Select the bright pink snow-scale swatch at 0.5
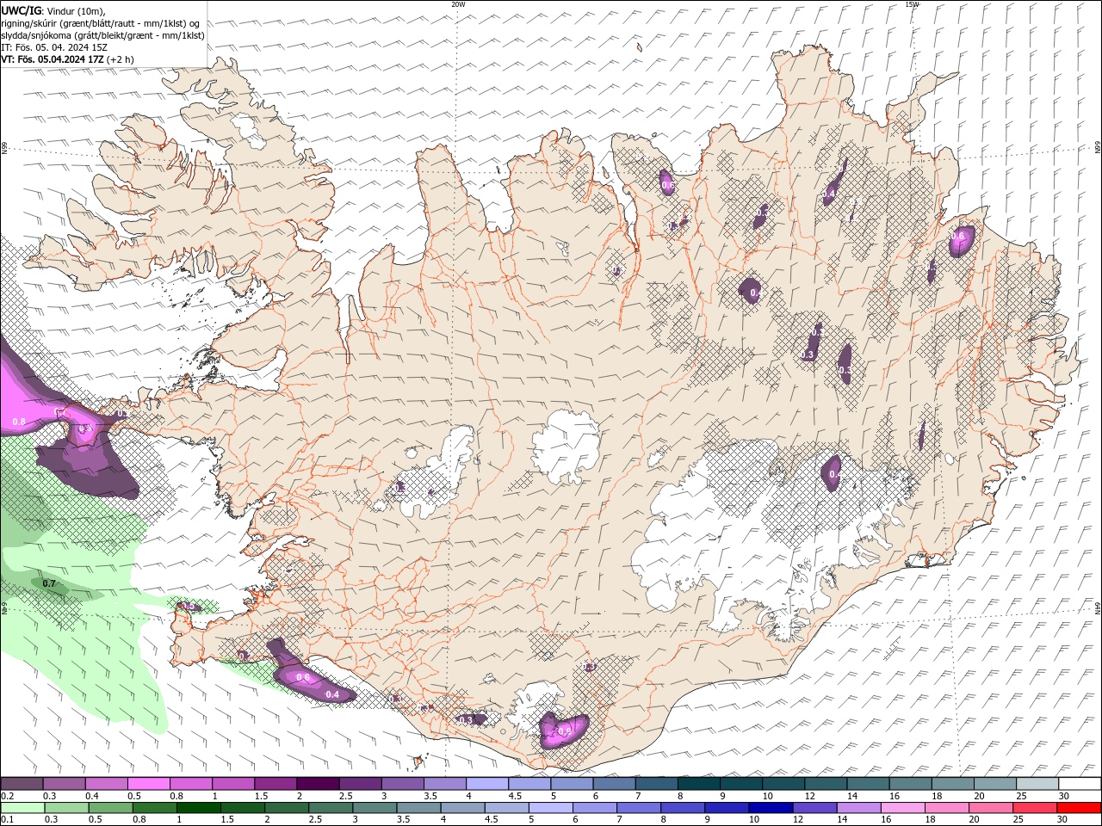1102x826 pixels. tap(148, 784)
